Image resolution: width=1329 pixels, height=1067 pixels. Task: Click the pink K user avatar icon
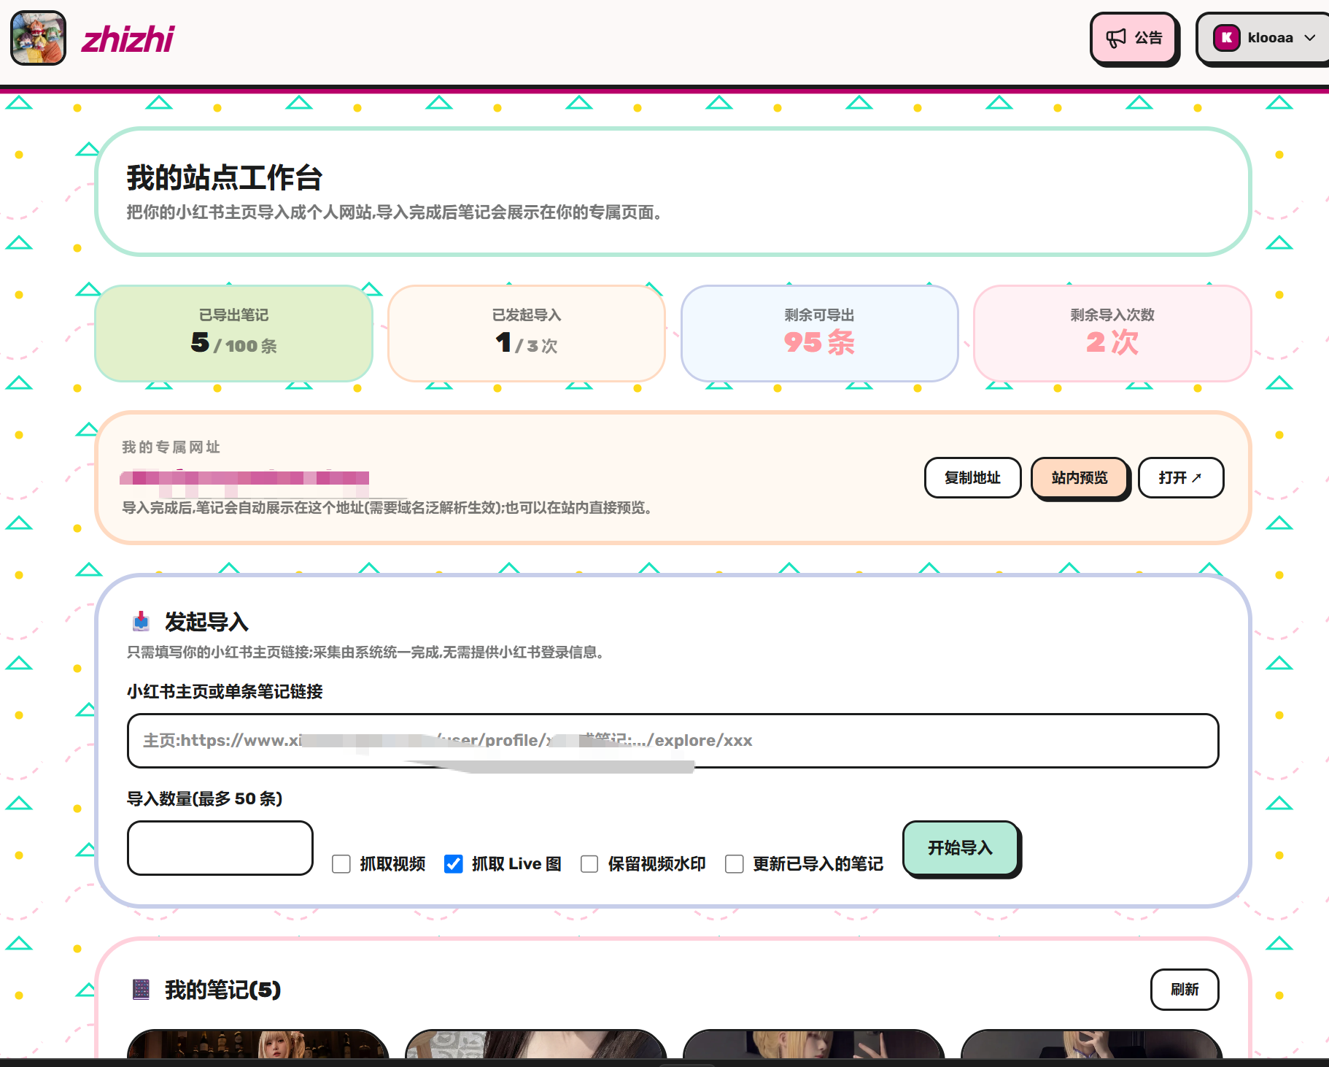click(x=1227, y=38)
